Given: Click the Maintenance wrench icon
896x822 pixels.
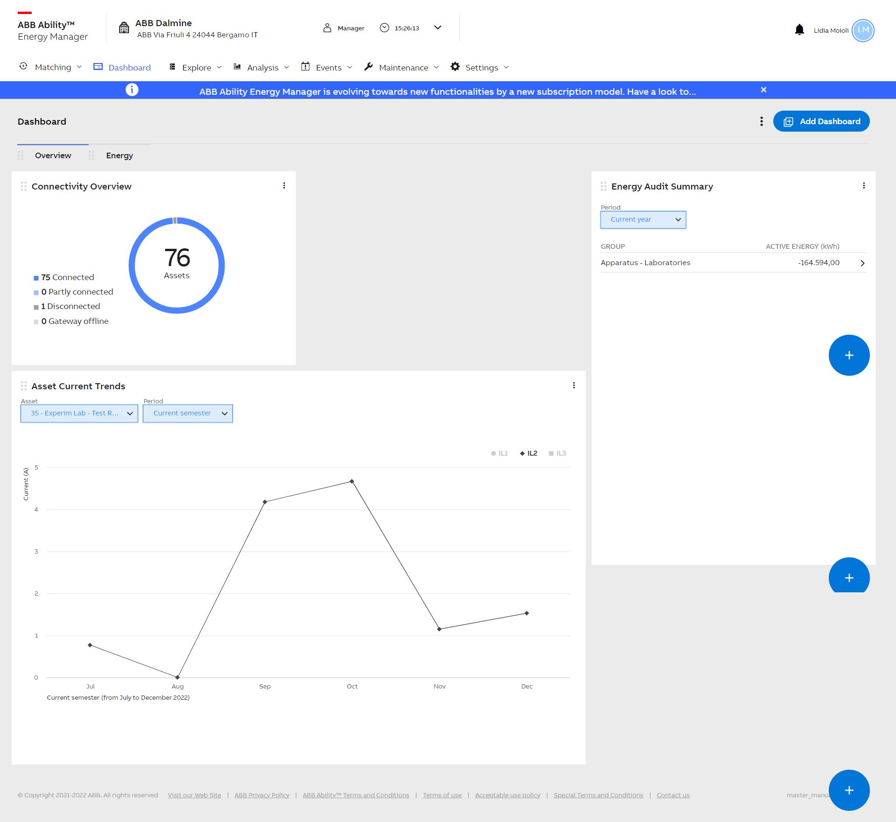Looking at the screenshot, I should click(369, 67).
